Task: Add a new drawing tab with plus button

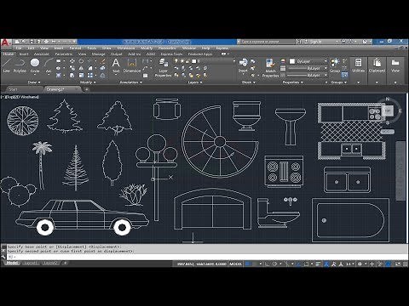Action: coord(86,89)
